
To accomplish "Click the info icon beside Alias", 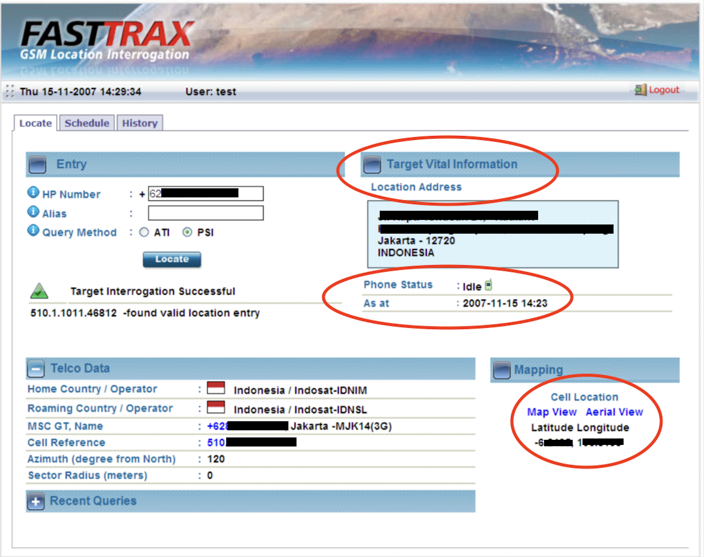I will [x=33, y=211].
